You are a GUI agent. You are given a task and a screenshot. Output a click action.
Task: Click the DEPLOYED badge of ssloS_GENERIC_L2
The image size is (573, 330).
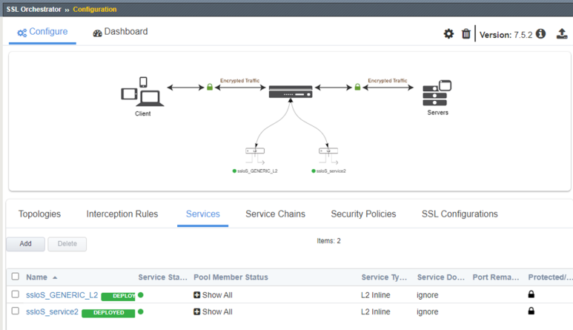tap(118, 296)
